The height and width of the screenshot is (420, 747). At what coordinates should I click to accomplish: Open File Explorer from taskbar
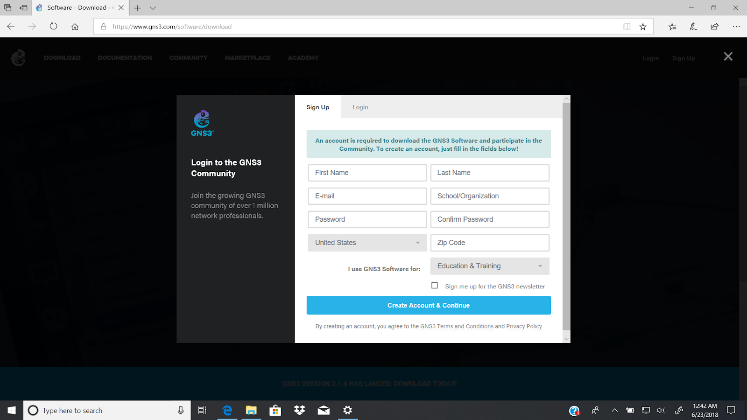tap(251, 410)
